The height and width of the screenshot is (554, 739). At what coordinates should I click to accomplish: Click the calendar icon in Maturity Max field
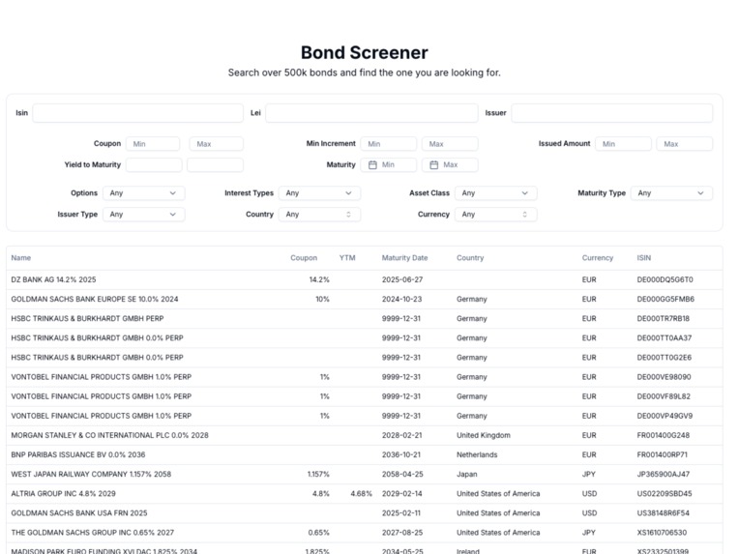tap(434, 165)
